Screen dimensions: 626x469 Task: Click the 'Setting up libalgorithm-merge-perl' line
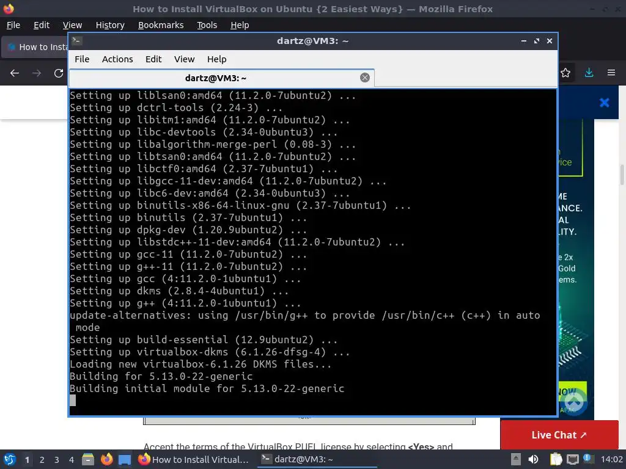tap(213, 144)
